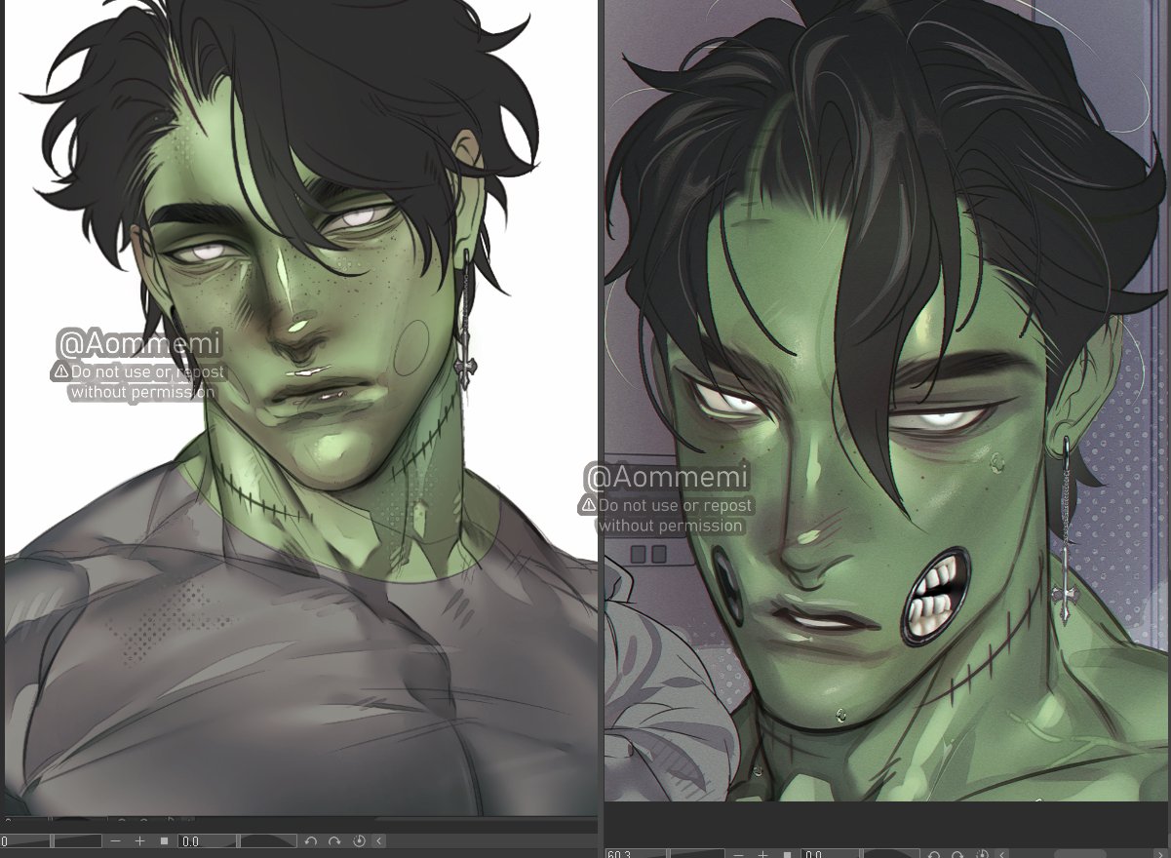Reset rotation of the left canvas
The width and height of the screenshot is (1171, 858).
point(359,840)
